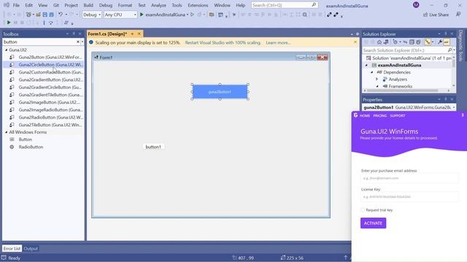Click search magnifier in Visual Studio search box
The width and height of the screenshot is (467, 262).
click(x=314, y=5)
